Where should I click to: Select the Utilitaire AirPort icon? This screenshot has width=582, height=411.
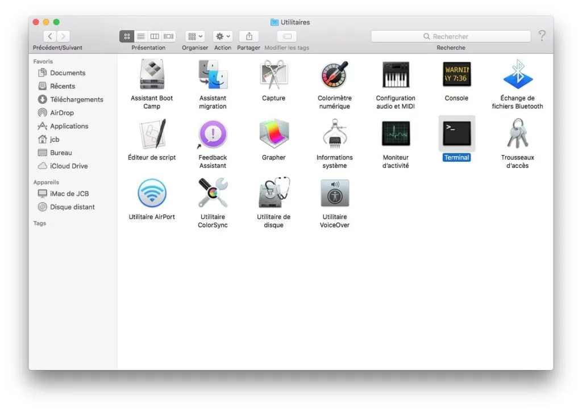click(x=152, y=193)
